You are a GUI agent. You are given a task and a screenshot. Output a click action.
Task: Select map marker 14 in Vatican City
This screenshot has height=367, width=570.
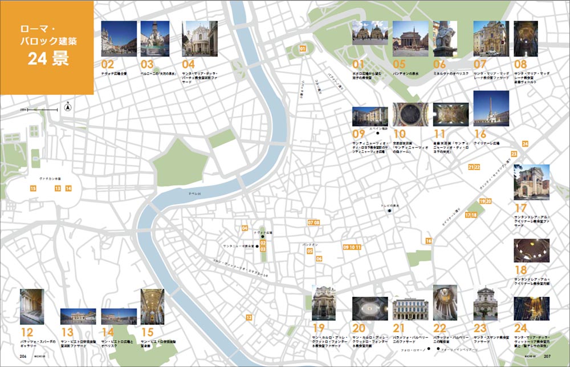click(x=68, y=188)
